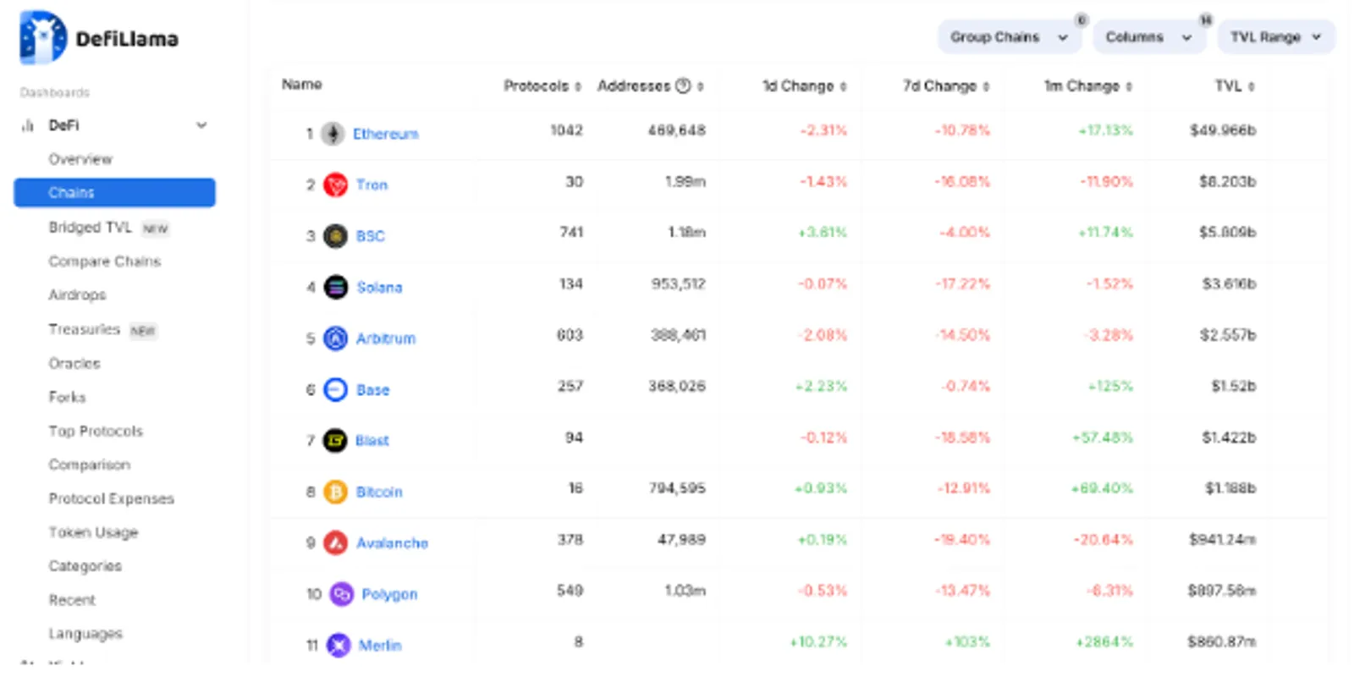This screenshot has height=677, width=1354.
Task: Open the Blast chain link
Action: pos(372,440)
